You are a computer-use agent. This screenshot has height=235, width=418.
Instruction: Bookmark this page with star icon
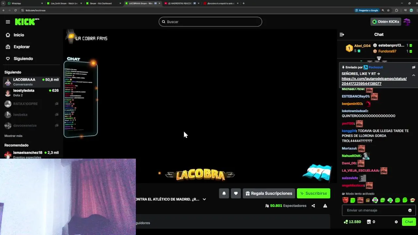tap(388, 10)
